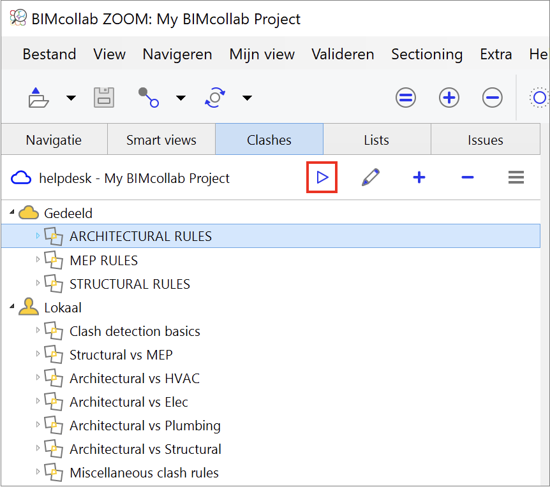This screenshot has width=550, height=487.
Task: Click the Lokaal user icon
Action: tap(29, 307)
